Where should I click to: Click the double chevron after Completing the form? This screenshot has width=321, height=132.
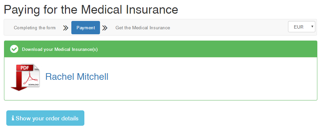tap(66, 28)
